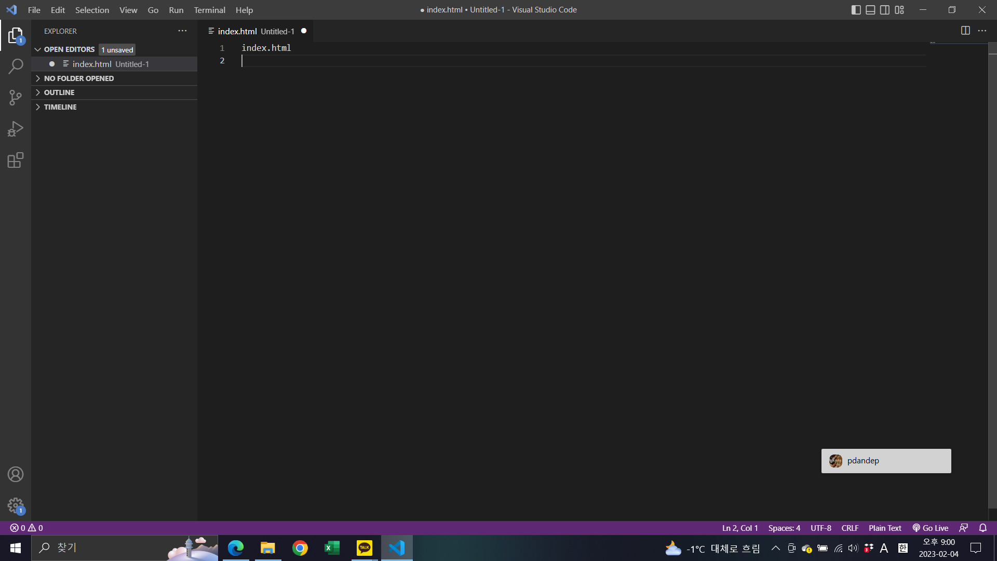Click the Go Live status bar button

930,528
